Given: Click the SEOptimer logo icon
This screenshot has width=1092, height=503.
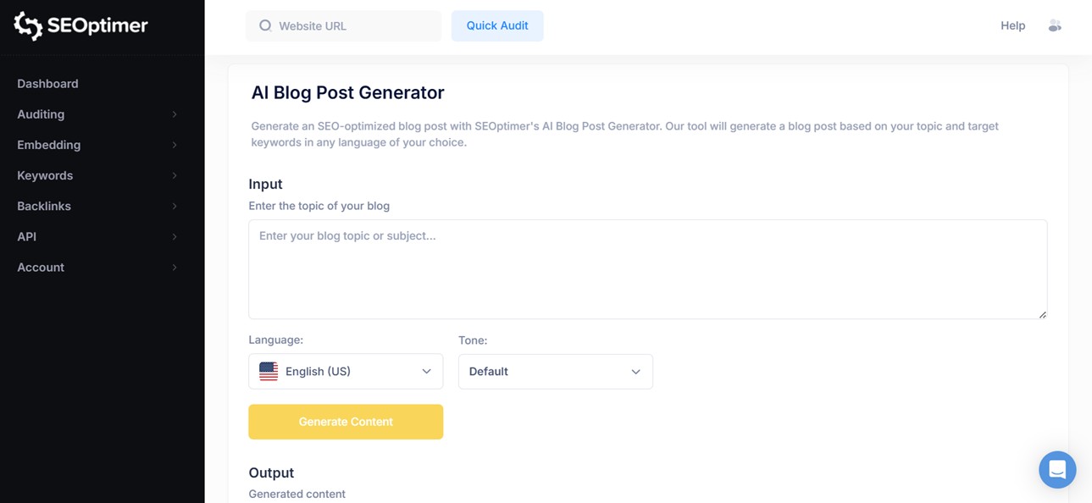Looking at the screenshot, I should click(x=28, y=26).
